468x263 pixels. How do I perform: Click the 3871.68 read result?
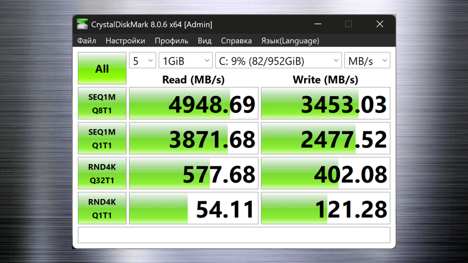point(194,138)
